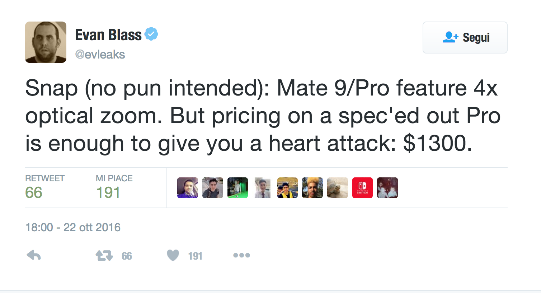Click the first liker avatar in purple
The height and width of the screenshot is (293, 541).
(x=188, y=188)
